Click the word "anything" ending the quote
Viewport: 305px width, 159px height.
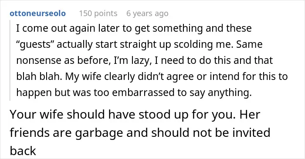click(x=230, y=93)
